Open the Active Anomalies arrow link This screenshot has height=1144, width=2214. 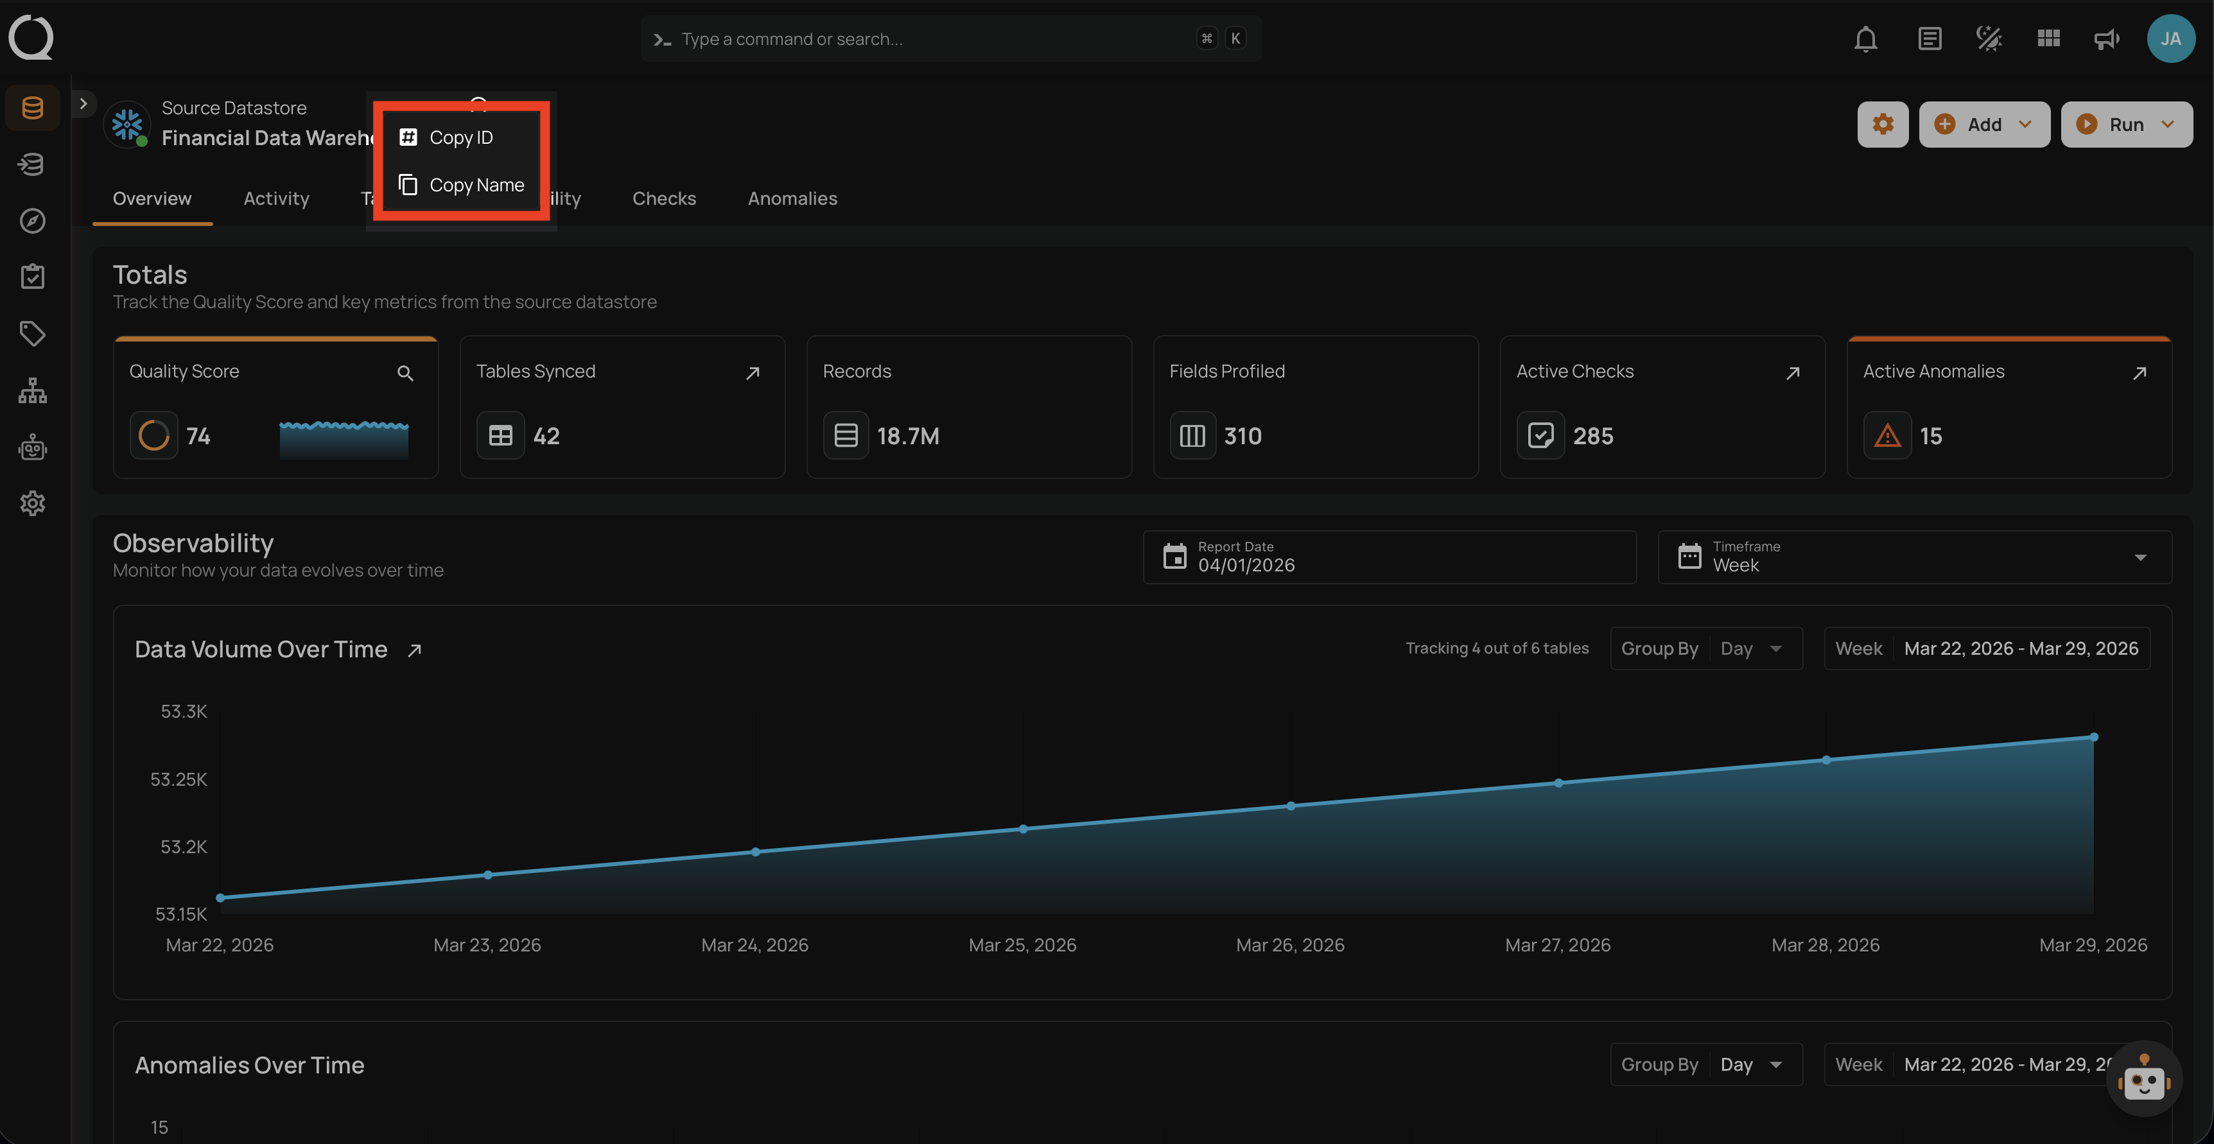point(2140,373)
